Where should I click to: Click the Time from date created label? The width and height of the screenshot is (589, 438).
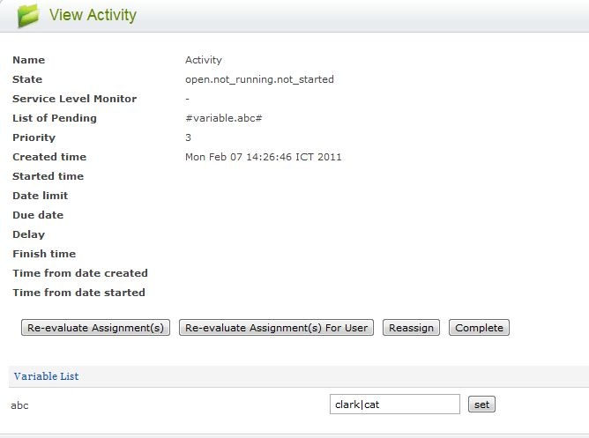(x=80, y=273)
